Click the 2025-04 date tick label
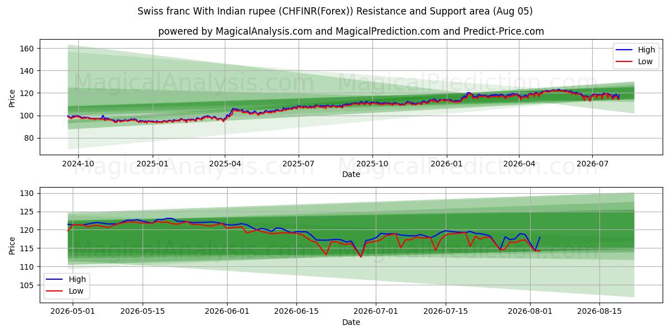 [x=225, y=164]
